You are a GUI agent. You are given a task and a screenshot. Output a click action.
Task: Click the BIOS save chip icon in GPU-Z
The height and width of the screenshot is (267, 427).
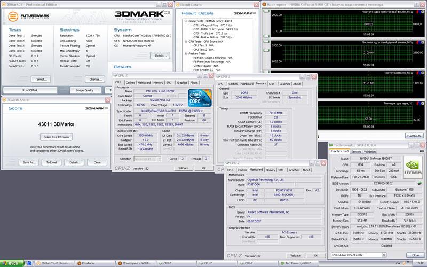(420, 183)
